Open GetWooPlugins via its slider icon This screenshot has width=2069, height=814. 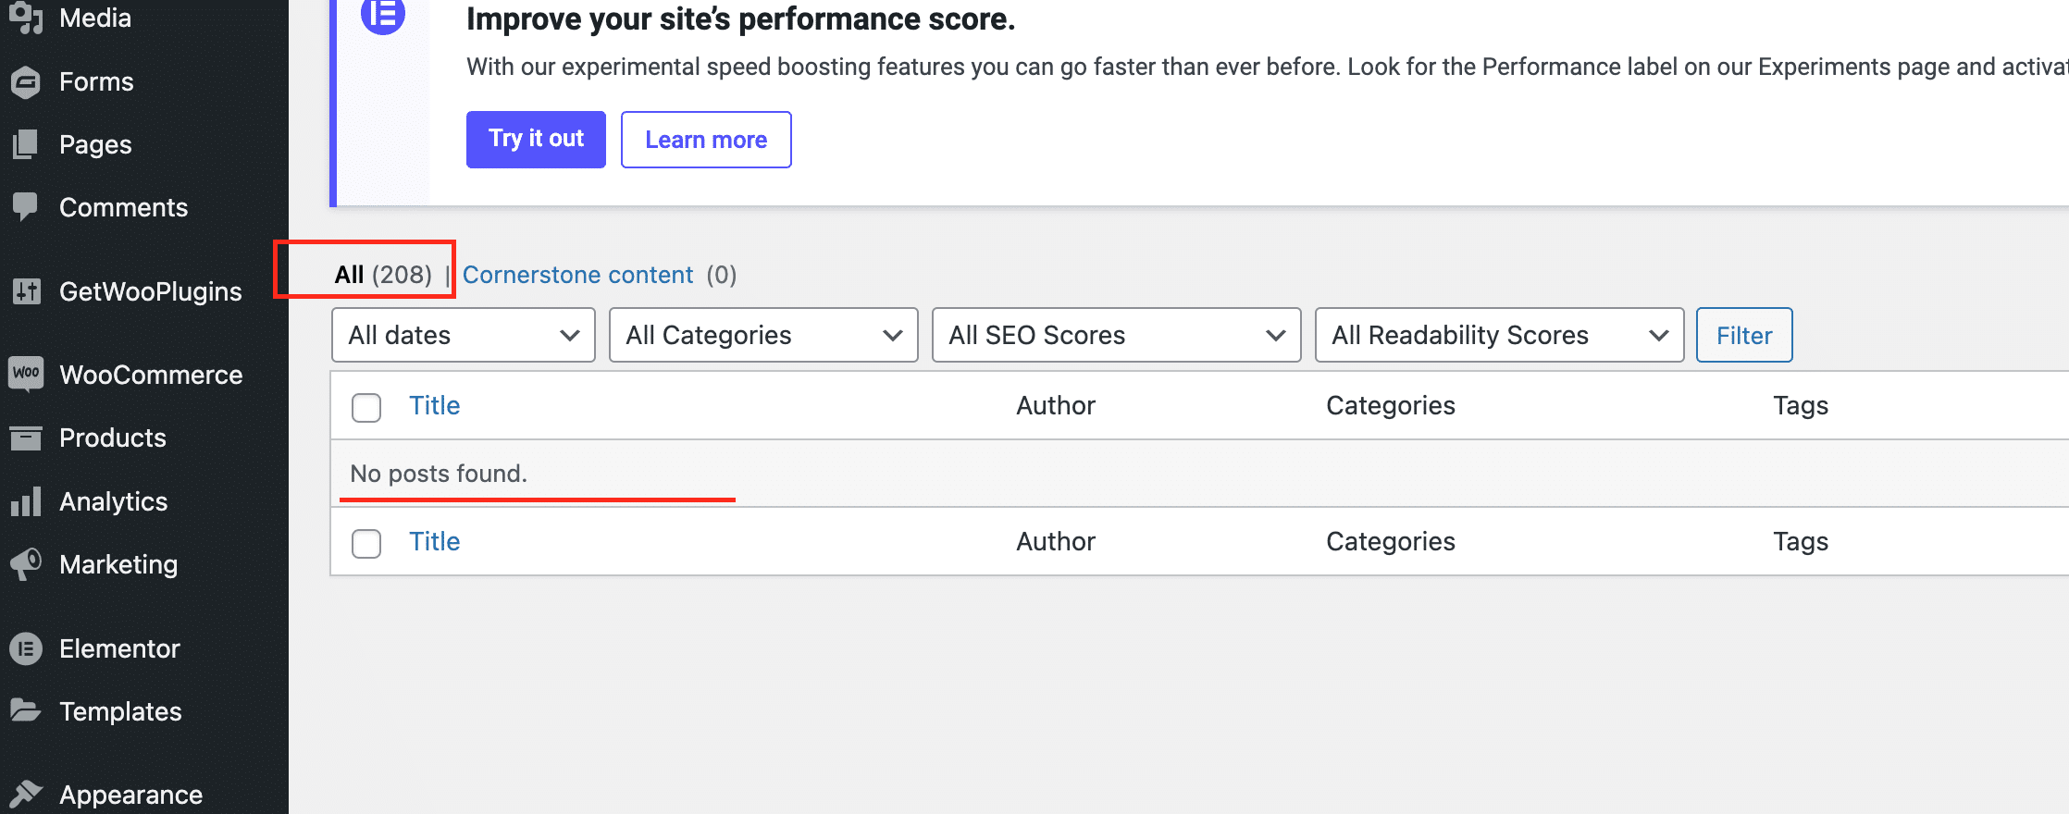click(26, 291)
